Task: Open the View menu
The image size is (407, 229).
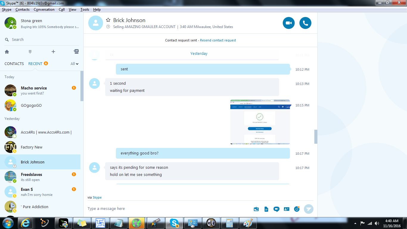Action: point(72,10)
